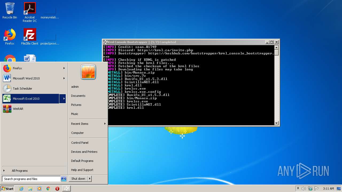Expand the Microsoft Word 2010 submenu arrow
This screenshot has height=192, width=342.
64,78
